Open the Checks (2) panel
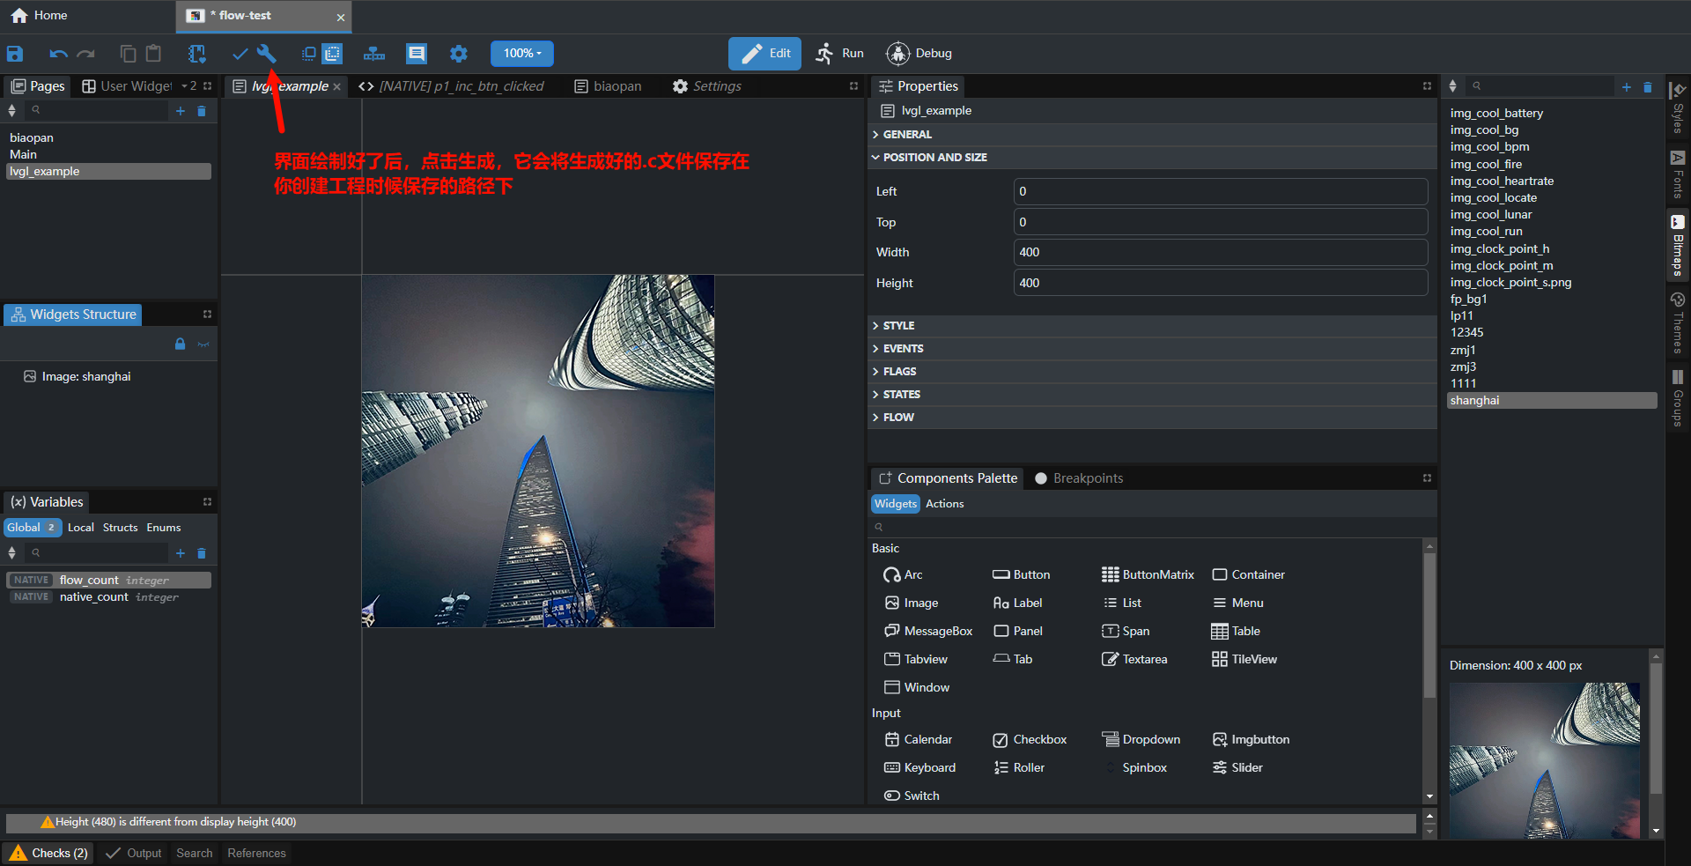Screen dimensions: 1691x866 click(49, 853)
